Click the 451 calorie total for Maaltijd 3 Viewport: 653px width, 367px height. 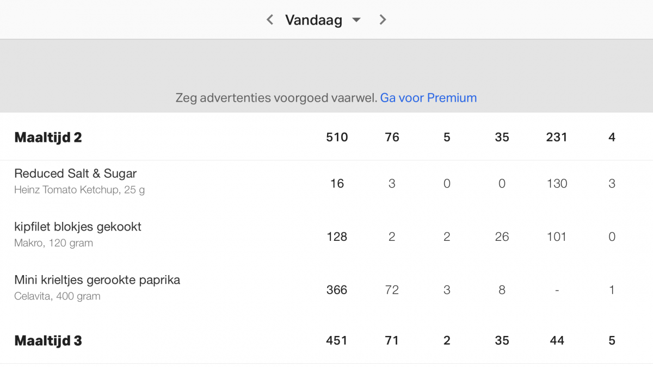click(337, 341)
